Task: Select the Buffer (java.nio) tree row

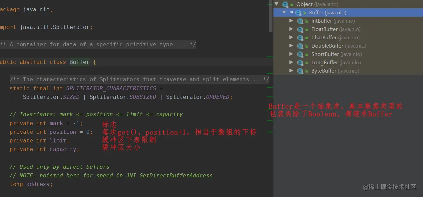Action: tap(348, 13)
